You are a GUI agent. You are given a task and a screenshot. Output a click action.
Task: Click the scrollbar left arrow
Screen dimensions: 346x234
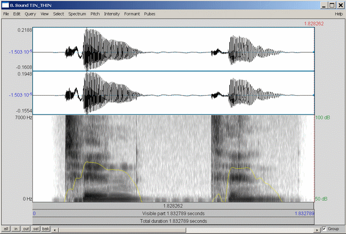pos(55,229)
